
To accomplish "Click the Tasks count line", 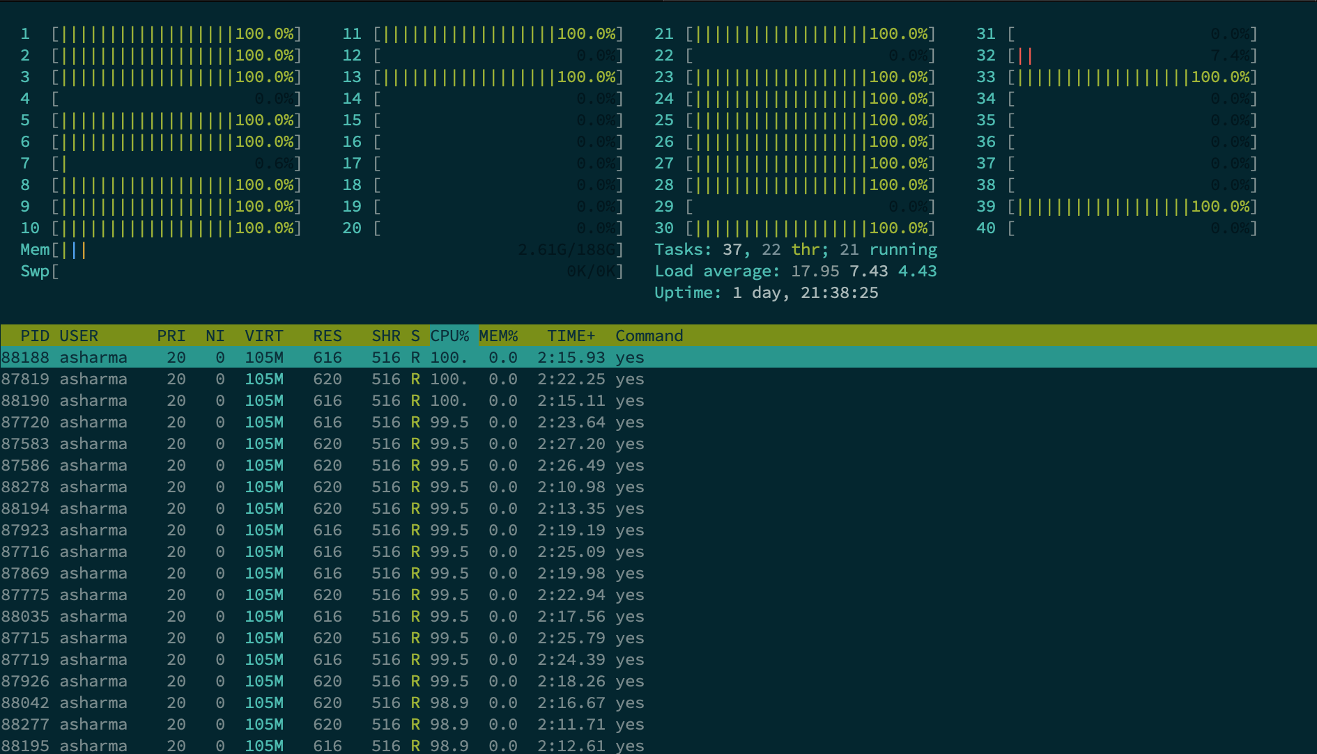I will [x=796, y=249].
